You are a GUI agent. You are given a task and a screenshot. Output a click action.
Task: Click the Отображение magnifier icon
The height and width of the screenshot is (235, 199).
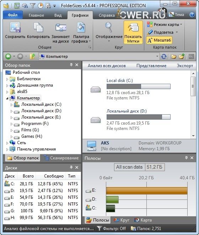109,27
